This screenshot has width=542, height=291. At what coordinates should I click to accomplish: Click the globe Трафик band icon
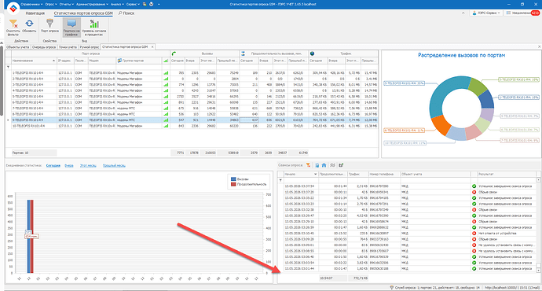click(313, 53)
